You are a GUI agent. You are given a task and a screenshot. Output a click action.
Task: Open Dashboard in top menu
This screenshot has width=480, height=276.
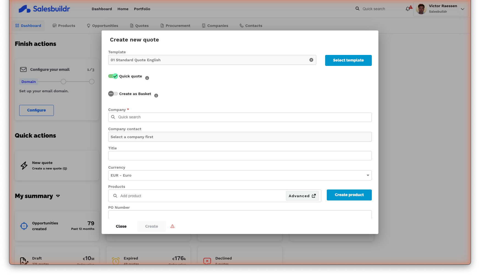(x=102, y=9)
